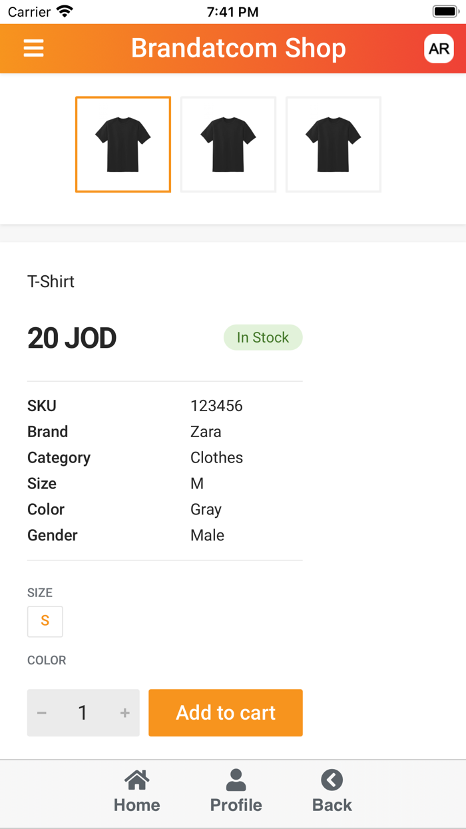
Task: View the third T-shirt back view thumbnail
Action: (x=333, y=144)
